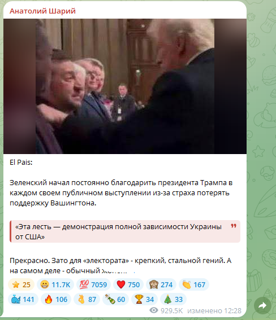Tap the red heart reaction 750
Image resolution: width=276 pixels, height=320 pixels.
[128, 284]
